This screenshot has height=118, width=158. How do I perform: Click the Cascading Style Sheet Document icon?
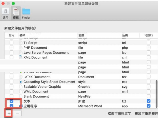[21, 82]
